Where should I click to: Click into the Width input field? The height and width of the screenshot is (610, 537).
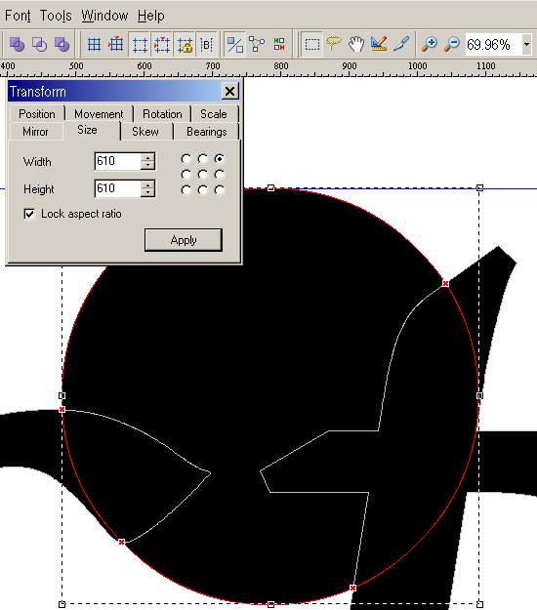[118, 161]
